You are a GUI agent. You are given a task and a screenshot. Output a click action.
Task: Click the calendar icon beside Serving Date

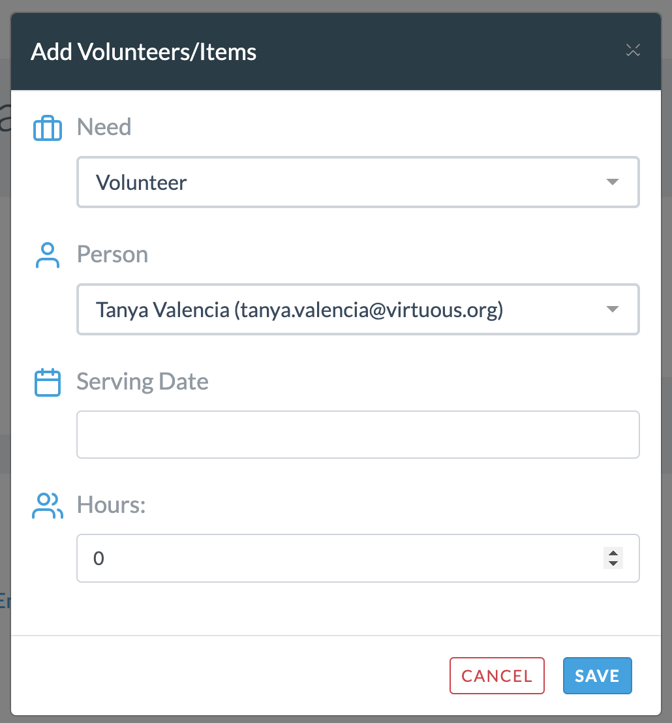point(48,382)
